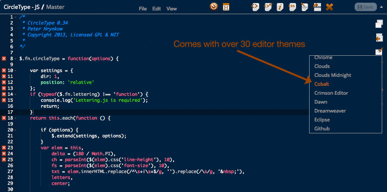Click the error marker on line 8
The image size is (387, 192).
pos(4,59)
